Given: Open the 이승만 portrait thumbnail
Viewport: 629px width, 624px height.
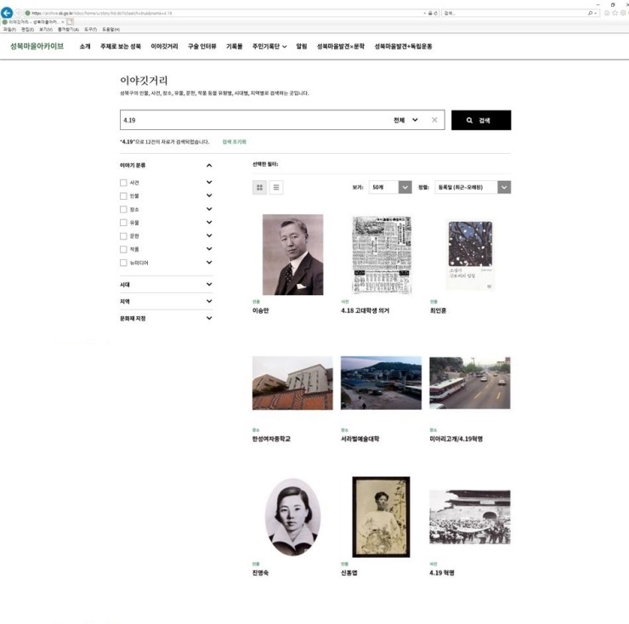Looking at the screenshot, I should [292, 254].
